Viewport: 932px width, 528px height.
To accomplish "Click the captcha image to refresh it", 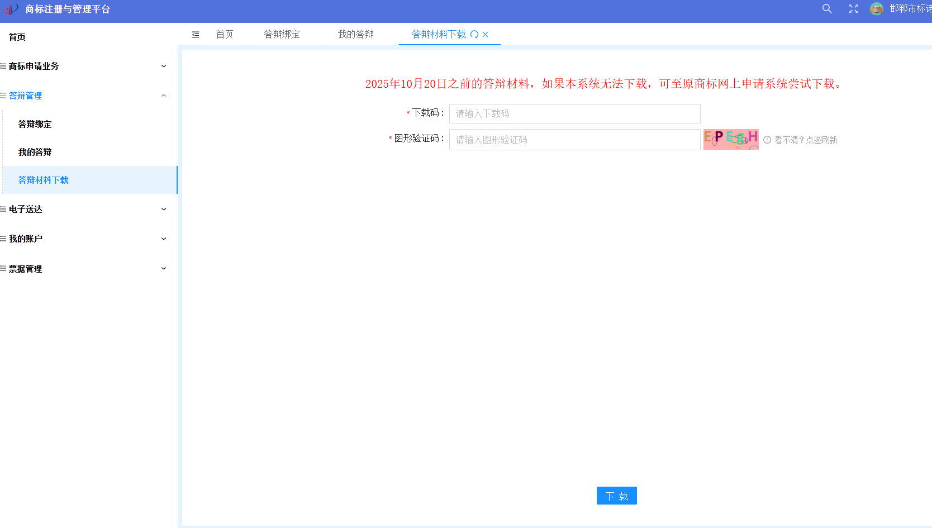I will click(730, 140).
